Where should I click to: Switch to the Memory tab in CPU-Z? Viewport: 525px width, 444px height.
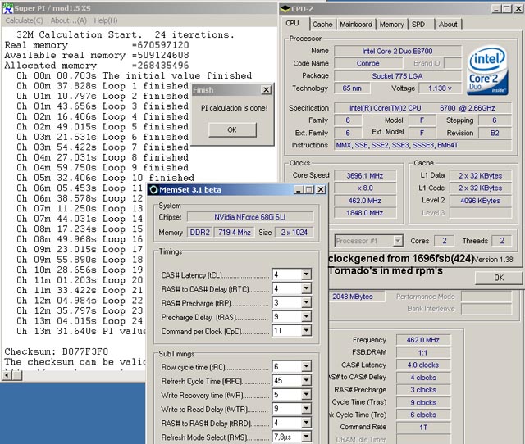(x=392, y=25)
